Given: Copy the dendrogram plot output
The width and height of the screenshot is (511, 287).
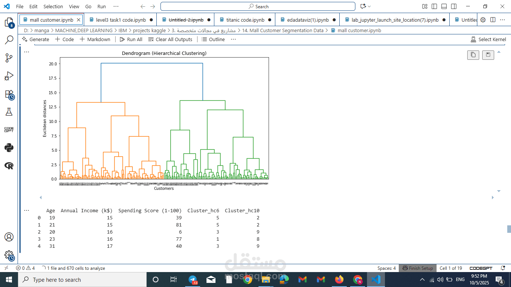Looking at the screenshot, I should coord(473,55).
